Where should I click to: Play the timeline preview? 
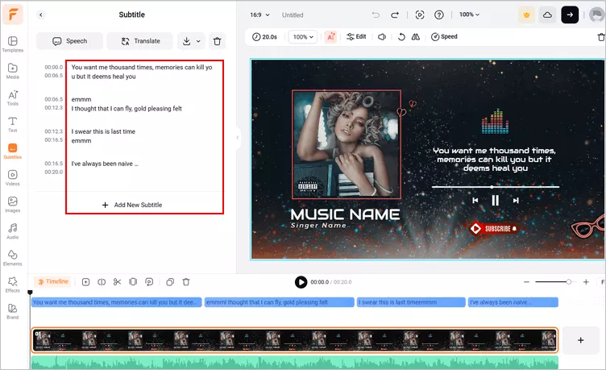[301, 282]
